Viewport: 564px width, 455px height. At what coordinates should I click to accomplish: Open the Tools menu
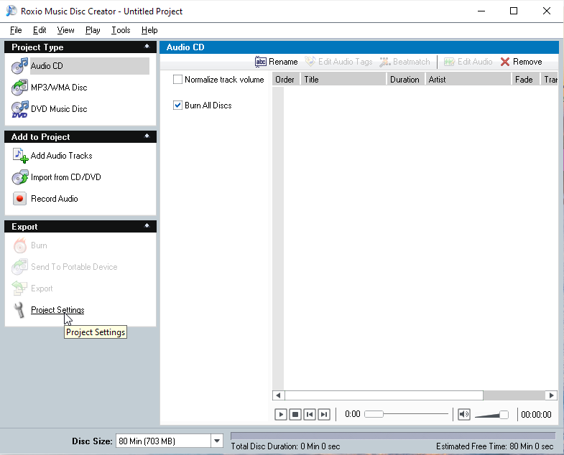(121, 30)
